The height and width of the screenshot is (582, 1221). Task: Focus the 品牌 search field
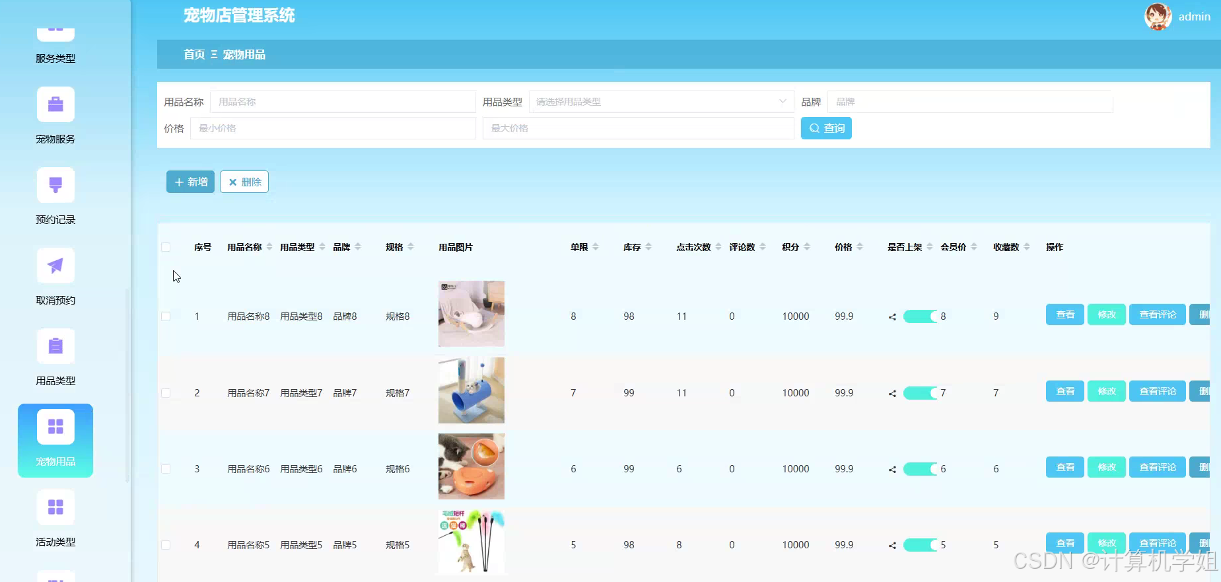point(970,102)
